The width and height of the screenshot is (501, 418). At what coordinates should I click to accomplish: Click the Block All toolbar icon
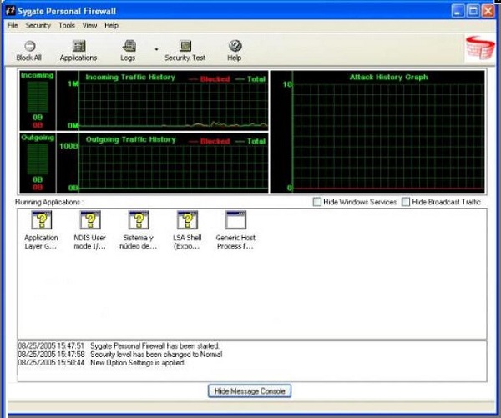pos(30,46)
